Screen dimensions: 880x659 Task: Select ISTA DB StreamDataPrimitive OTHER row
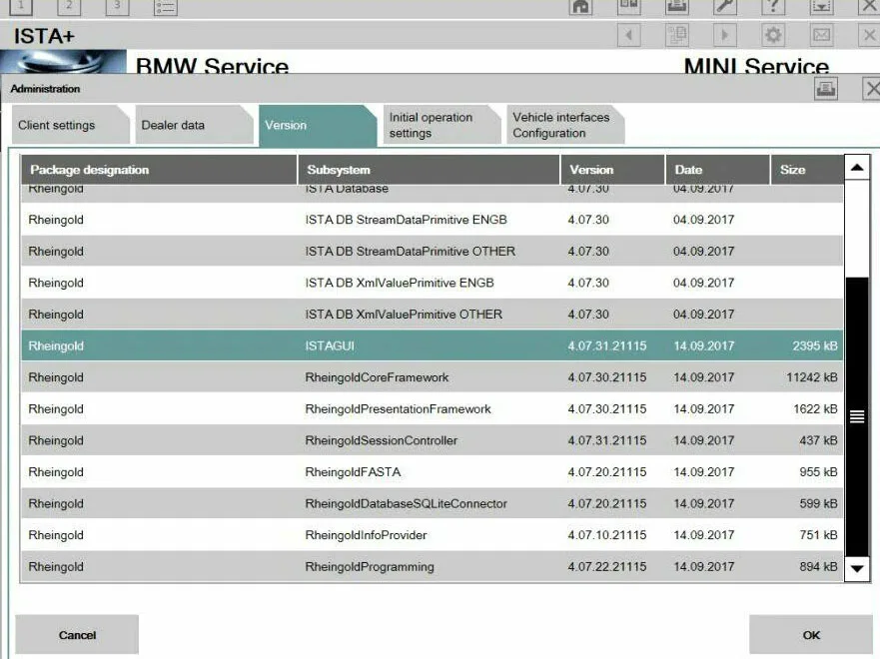(433, 251)
